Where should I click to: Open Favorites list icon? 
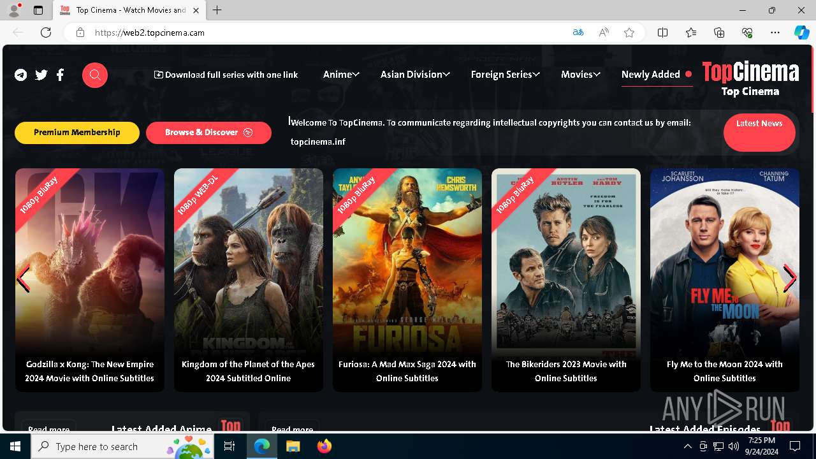coord(691,33)
